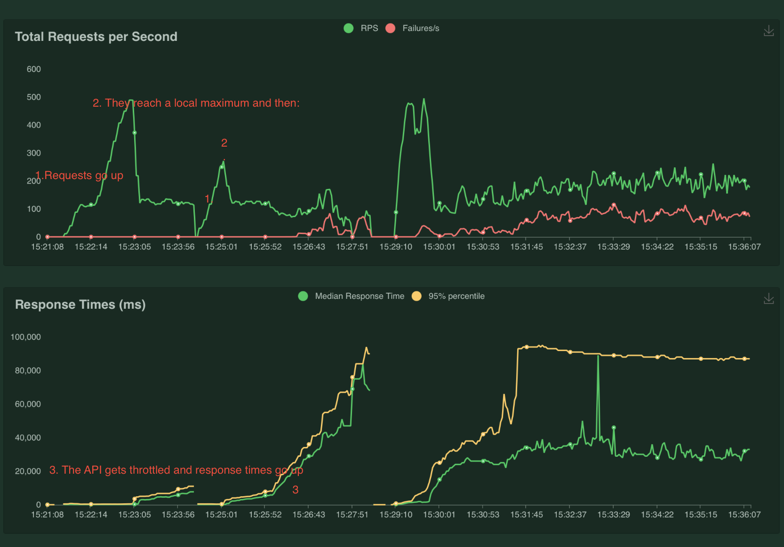Toggle the Failures/s series in legend

click(412, 28)
